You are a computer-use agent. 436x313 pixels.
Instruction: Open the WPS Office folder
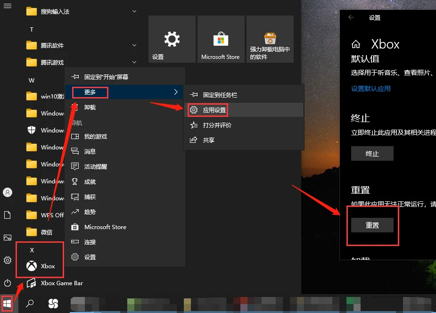click(x=45, y=215)
